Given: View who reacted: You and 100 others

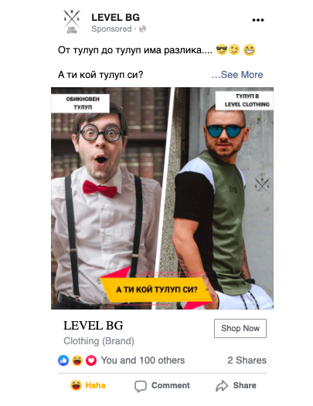Looking at the screenshot, I should coord(143,360).
